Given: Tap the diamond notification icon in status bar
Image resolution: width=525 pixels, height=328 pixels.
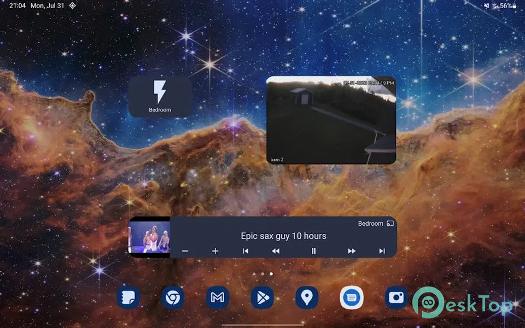Looking at the screenshot, I should tap(72, 5).
